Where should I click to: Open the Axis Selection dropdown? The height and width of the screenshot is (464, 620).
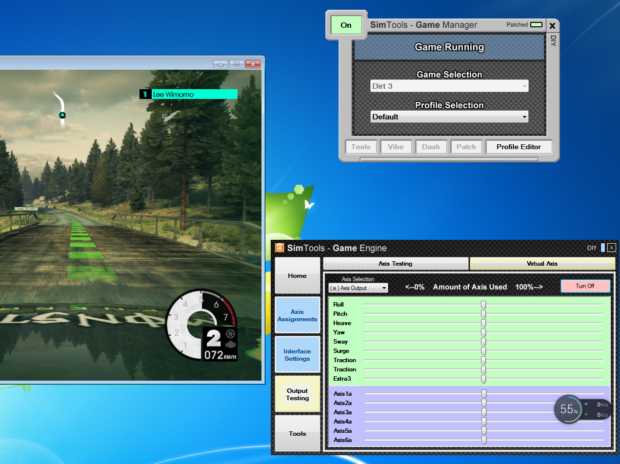(358, 288)
